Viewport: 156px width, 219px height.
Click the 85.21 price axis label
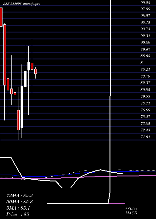(x=145, y=69)
